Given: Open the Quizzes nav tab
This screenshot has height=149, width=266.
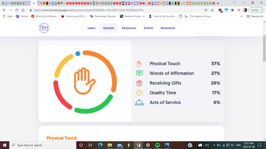Looking at the screenshot, I should pos(108,28).
